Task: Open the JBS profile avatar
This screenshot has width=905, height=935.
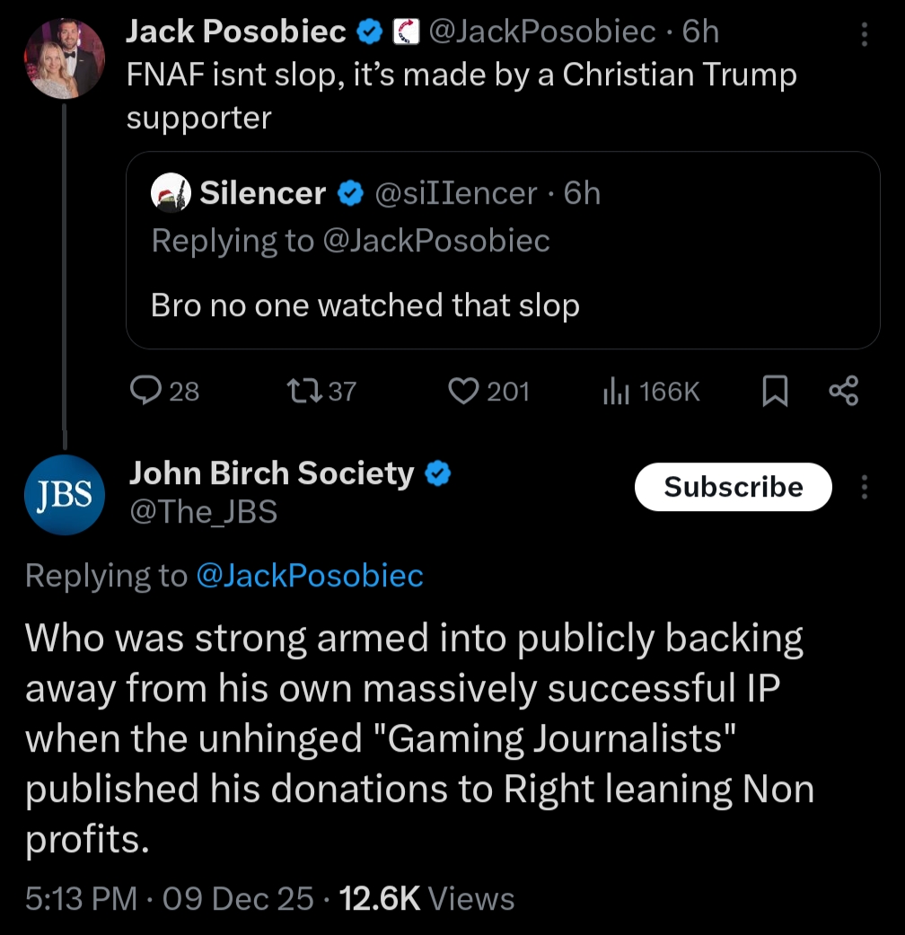Action: (64, 494)
